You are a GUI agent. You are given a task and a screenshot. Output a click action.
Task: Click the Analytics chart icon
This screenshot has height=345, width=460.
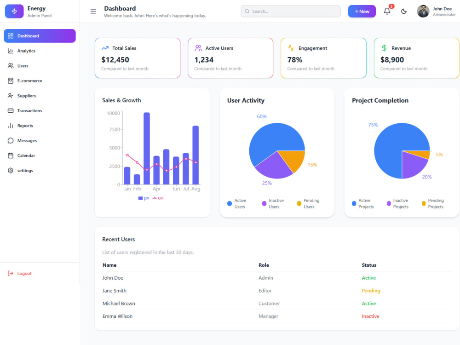(x=11, y=51)
